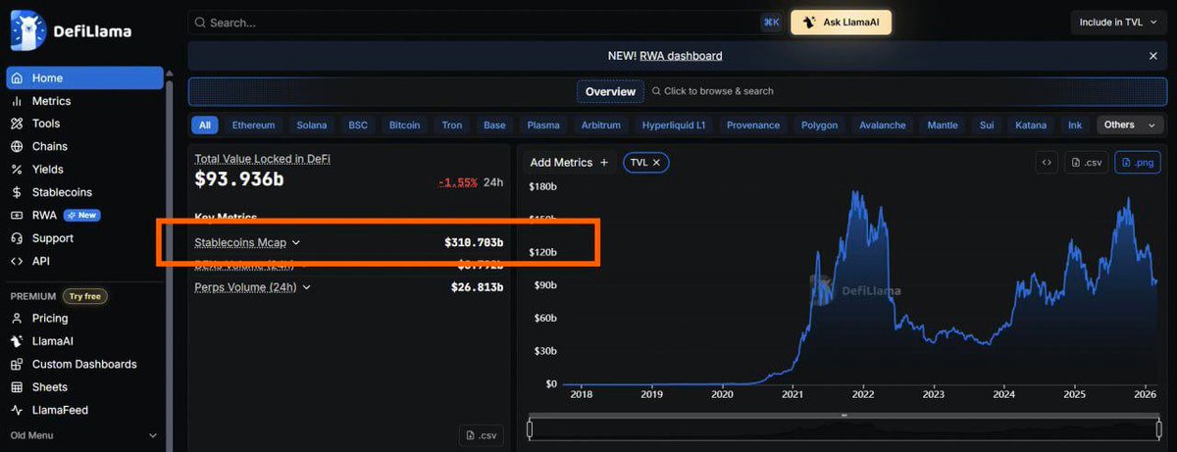Open the RWA dashboard link in the banner

pyautogui.click(x=681, y=56)
